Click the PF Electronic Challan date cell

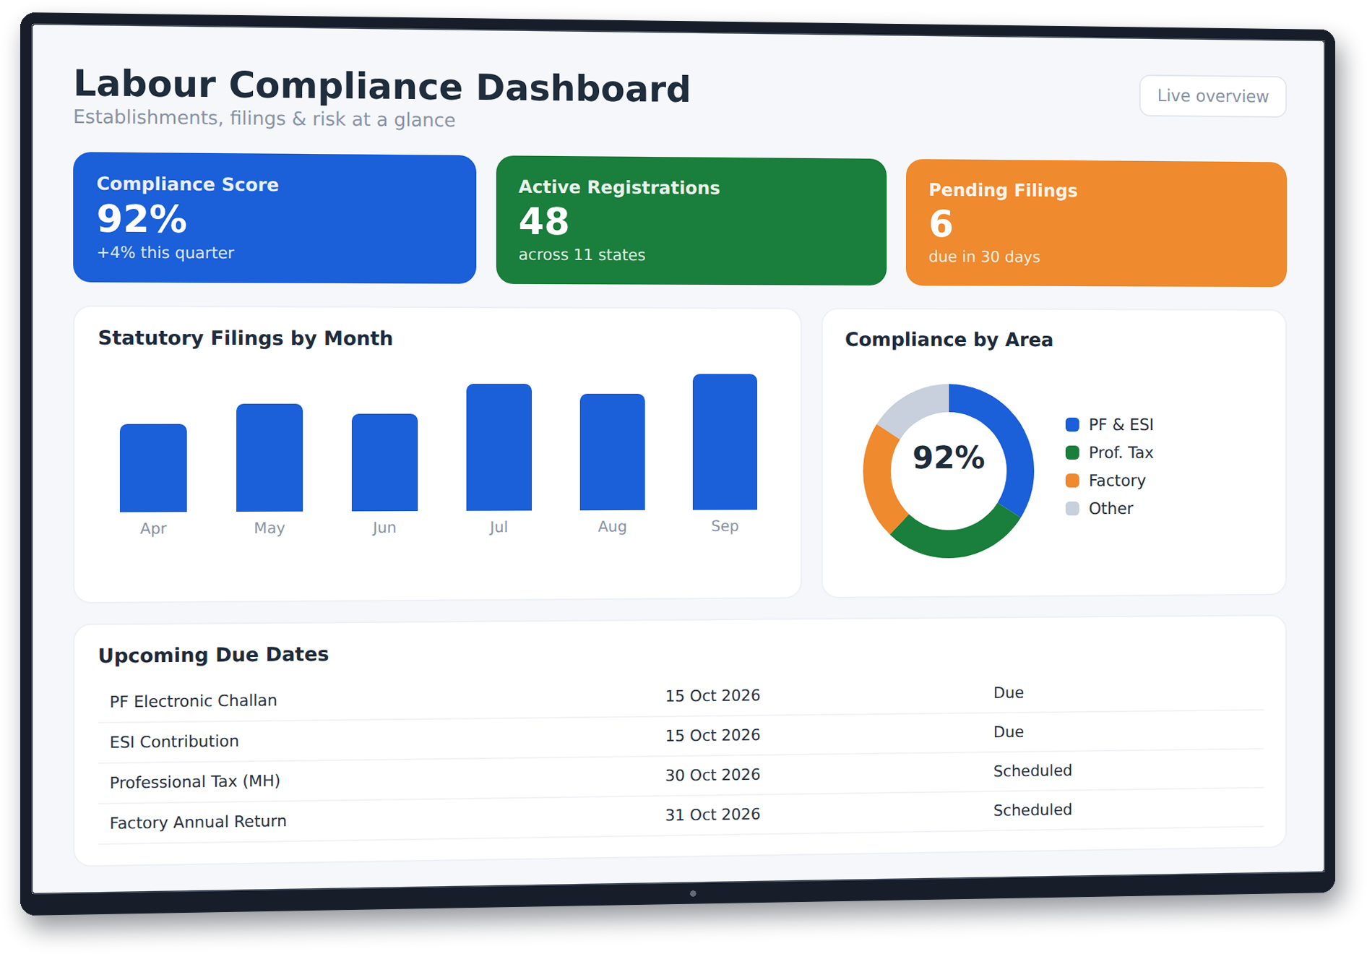pos(712,695)
